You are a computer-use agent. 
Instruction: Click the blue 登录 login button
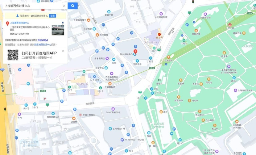coord(52,16)
